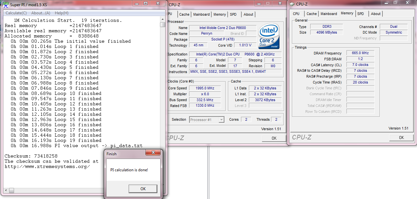
Task: Click OK in the middle CPU-Z window
Action: [x=274, y=138]
